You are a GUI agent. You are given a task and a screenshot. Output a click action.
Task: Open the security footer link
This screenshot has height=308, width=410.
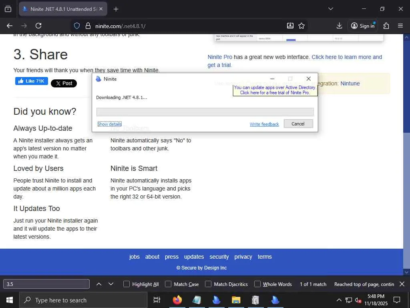tap(219, 257)
